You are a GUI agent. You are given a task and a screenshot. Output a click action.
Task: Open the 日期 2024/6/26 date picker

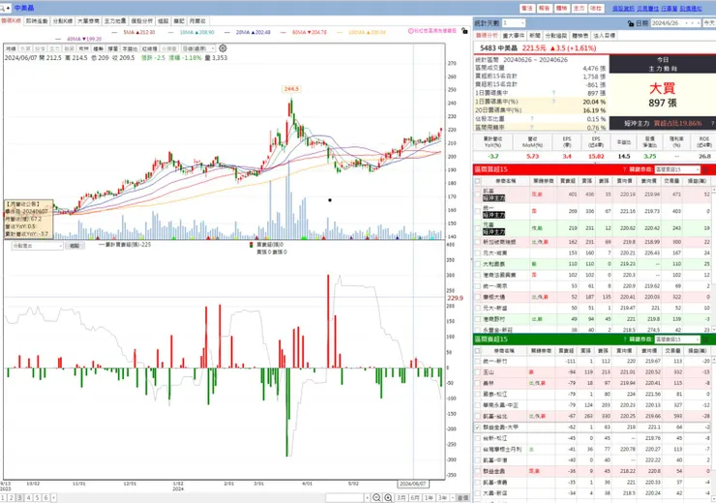point(675,23)
